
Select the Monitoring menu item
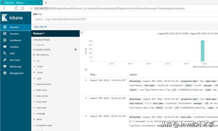pos(15,67)
